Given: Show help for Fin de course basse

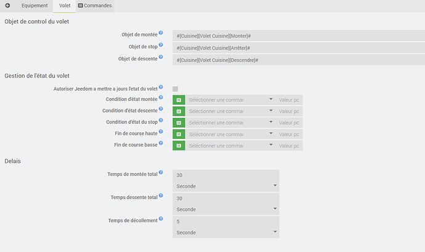Looking at the screenshot, I should 161,143.
